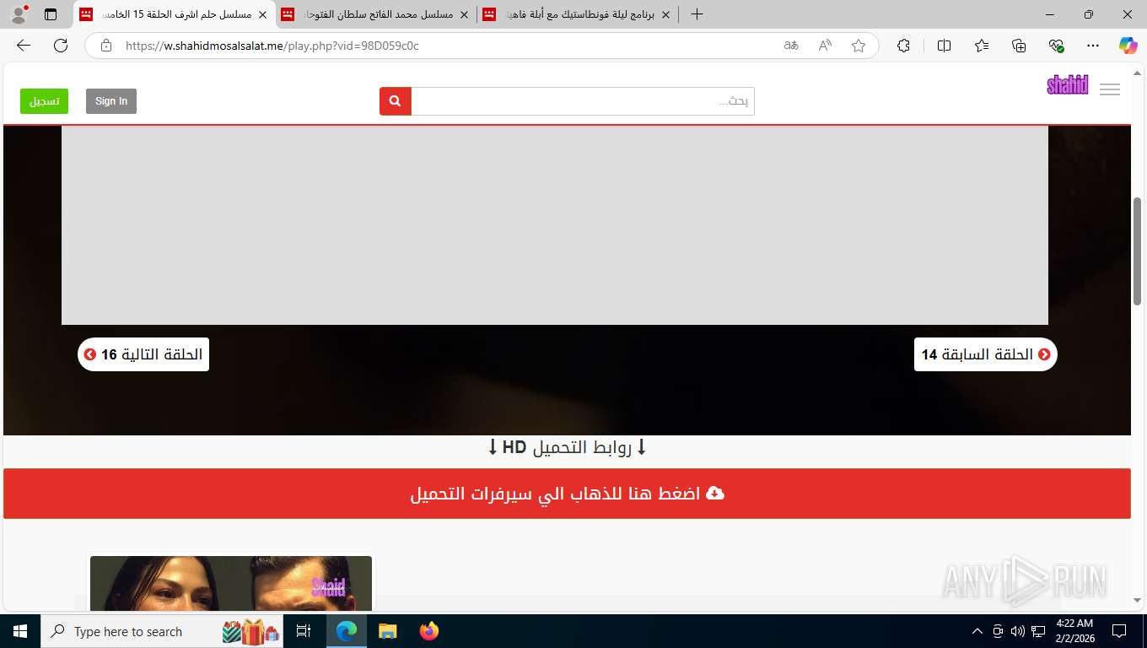Open Task View on taskbar
The image size is (1147, 648).
(304, 631)
